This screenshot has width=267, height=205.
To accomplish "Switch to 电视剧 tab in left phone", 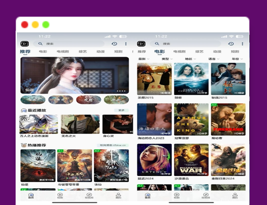I will click(x=62, y=52).
